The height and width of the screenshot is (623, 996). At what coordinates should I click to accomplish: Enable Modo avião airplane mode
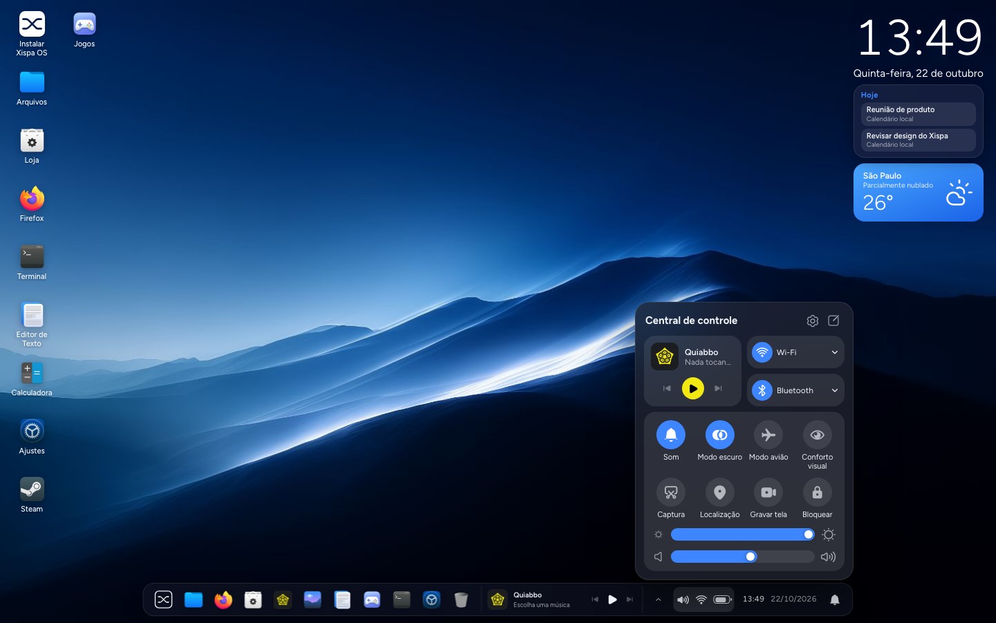(x=768, y=435)
